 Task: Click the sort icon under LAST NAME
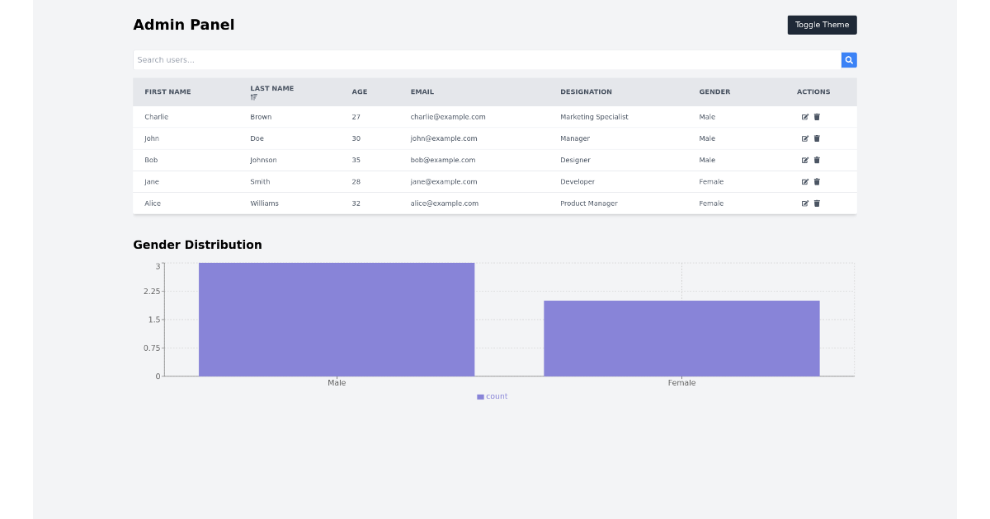click(x=252, y=96)
